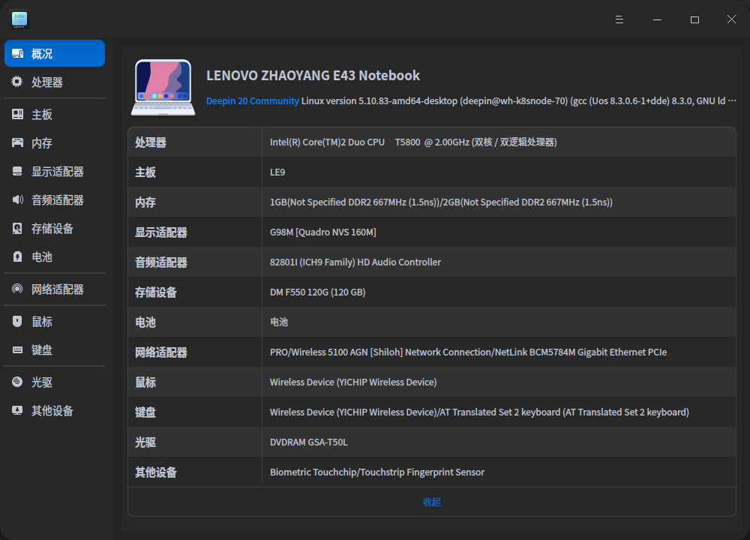Image resolution: width=750 pixels, height=540 pixels.
Task: Click the 网络适配器 network icon
Action: point(16,289)
